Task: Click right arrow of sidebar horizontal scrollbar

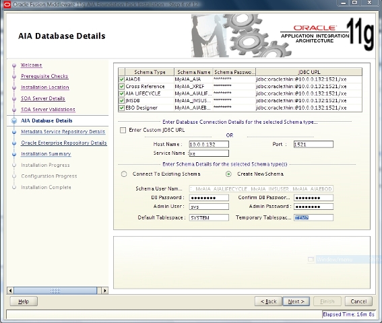Action: pyautogui.click(x=104, y=291)
